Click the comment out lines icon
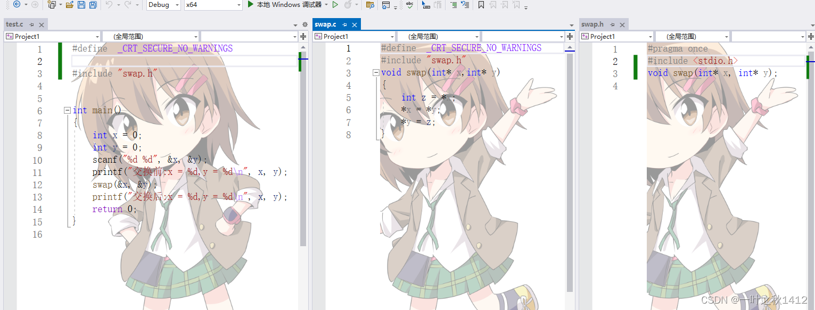 (x=426, y=4)
